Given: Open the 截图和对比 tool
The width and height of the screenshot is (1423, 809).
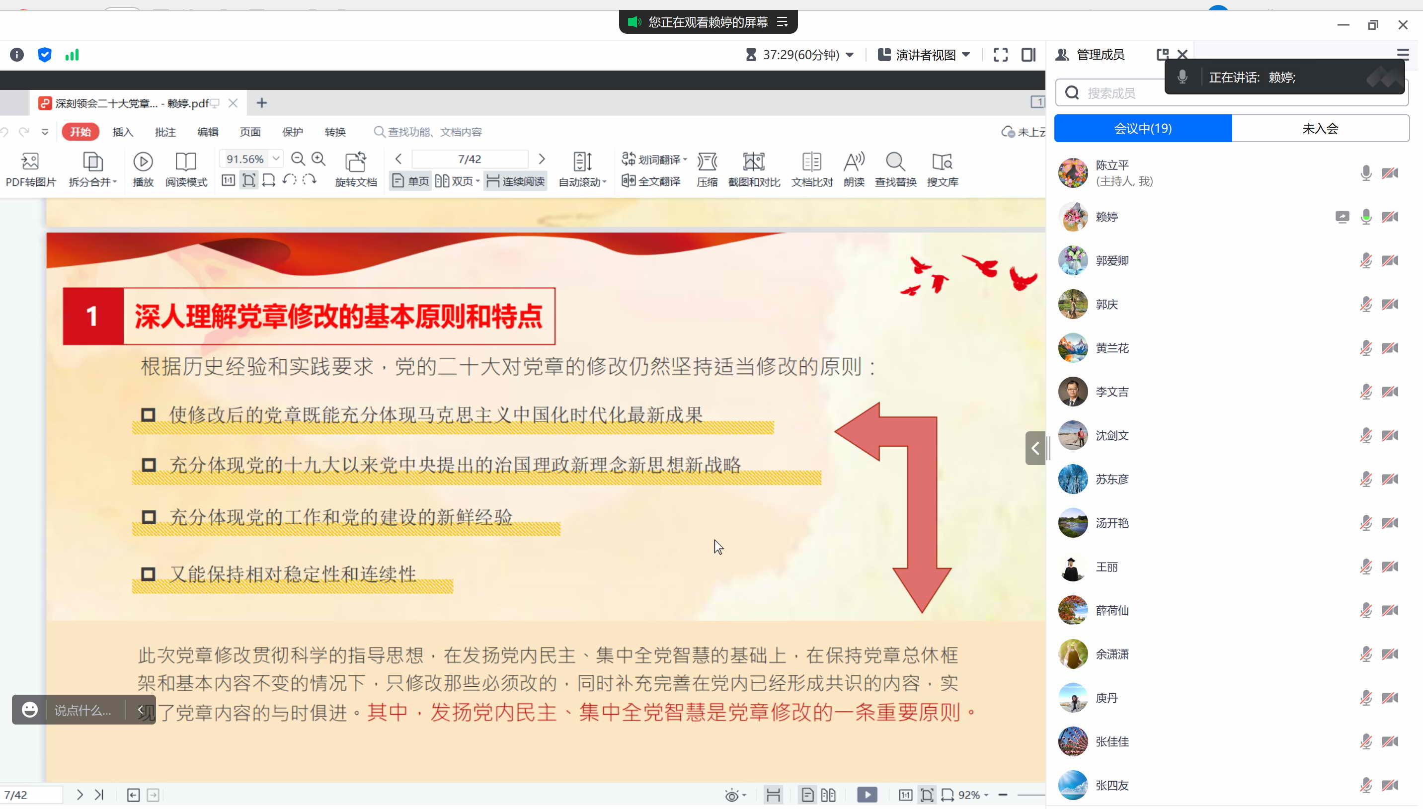Looking at the screenshot, I should tap(754, 162).
